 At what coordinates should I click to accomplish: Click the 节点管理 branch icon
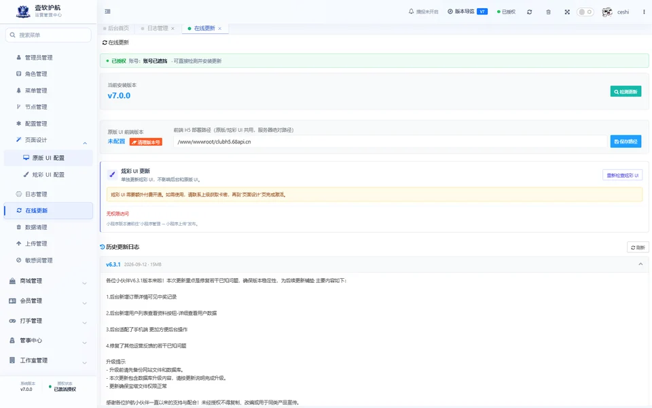18,107
